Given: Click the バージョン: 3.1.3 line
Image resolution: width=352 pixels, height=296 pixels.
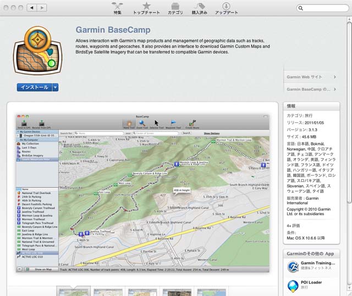Looking at the screenshot, I should click(302, 130).
